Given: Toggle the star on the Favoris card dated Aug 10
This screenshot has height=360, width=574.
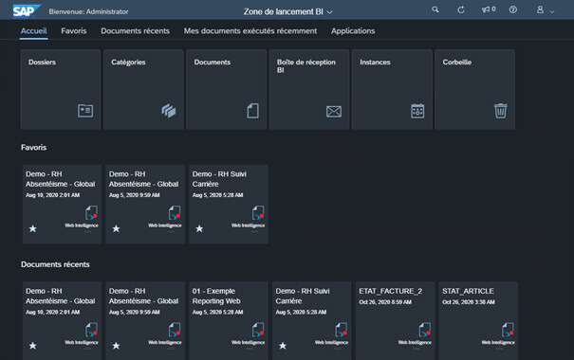Looking at the screenshot, I should [x=33, y=229].
